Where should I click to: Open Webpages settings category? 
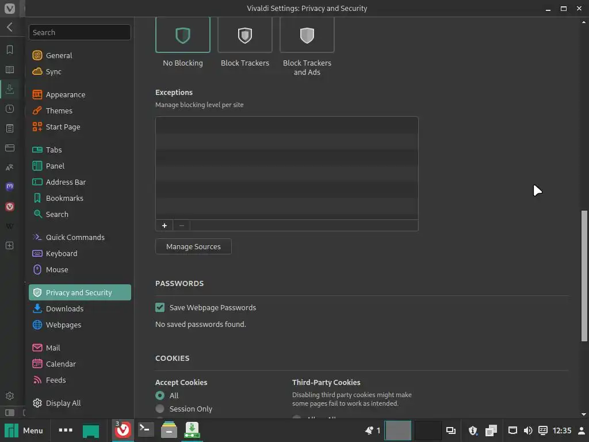pyautogui.click(x=79, y=325)
